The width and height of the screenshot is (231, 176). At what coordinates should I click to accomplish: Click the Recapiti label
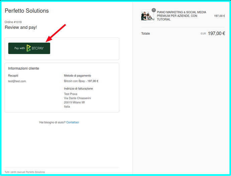[x=13, y=75]
